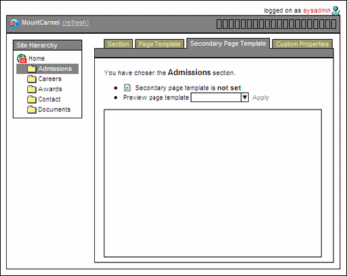Screen dimensions: 347x276
Task: Click the sysadmin user icon
Action: 335,11
